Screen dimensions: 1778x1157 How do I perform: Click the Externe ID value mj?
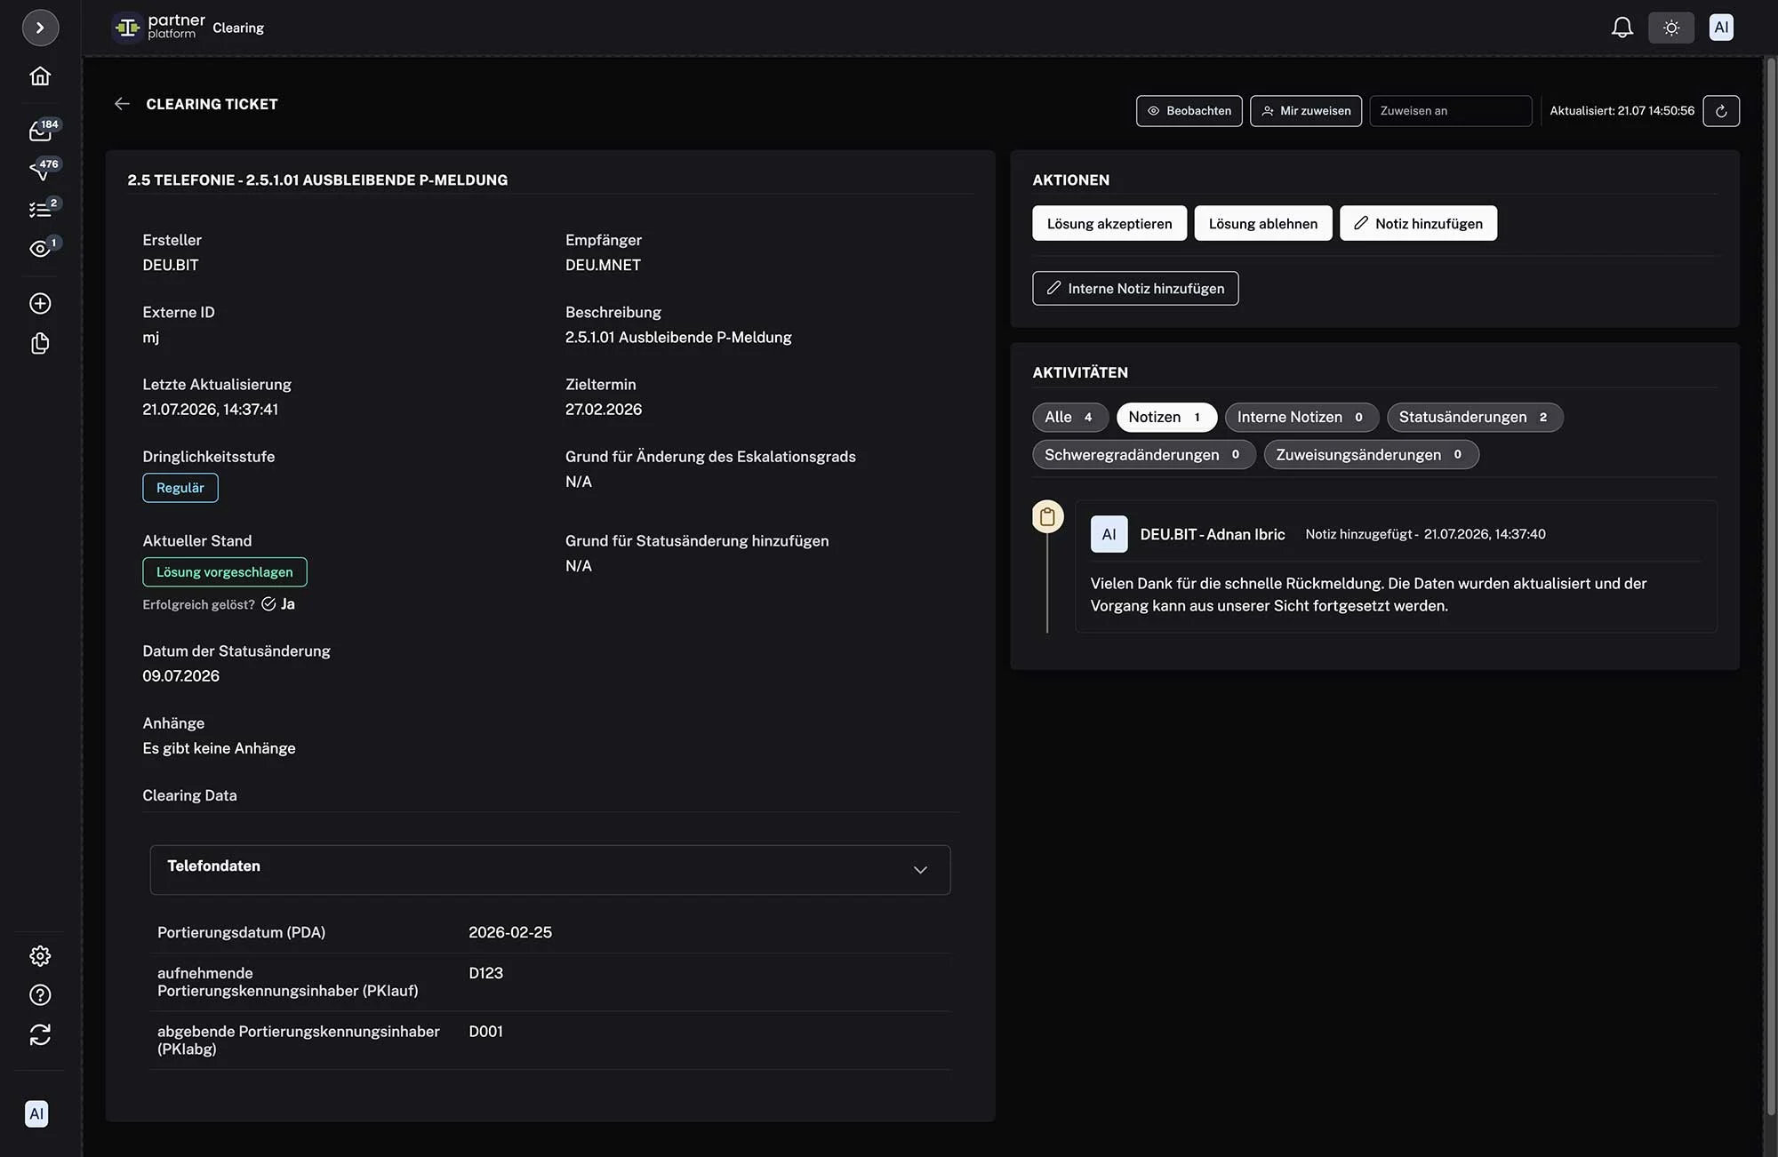pyautogui.click(x=151, y=338)
